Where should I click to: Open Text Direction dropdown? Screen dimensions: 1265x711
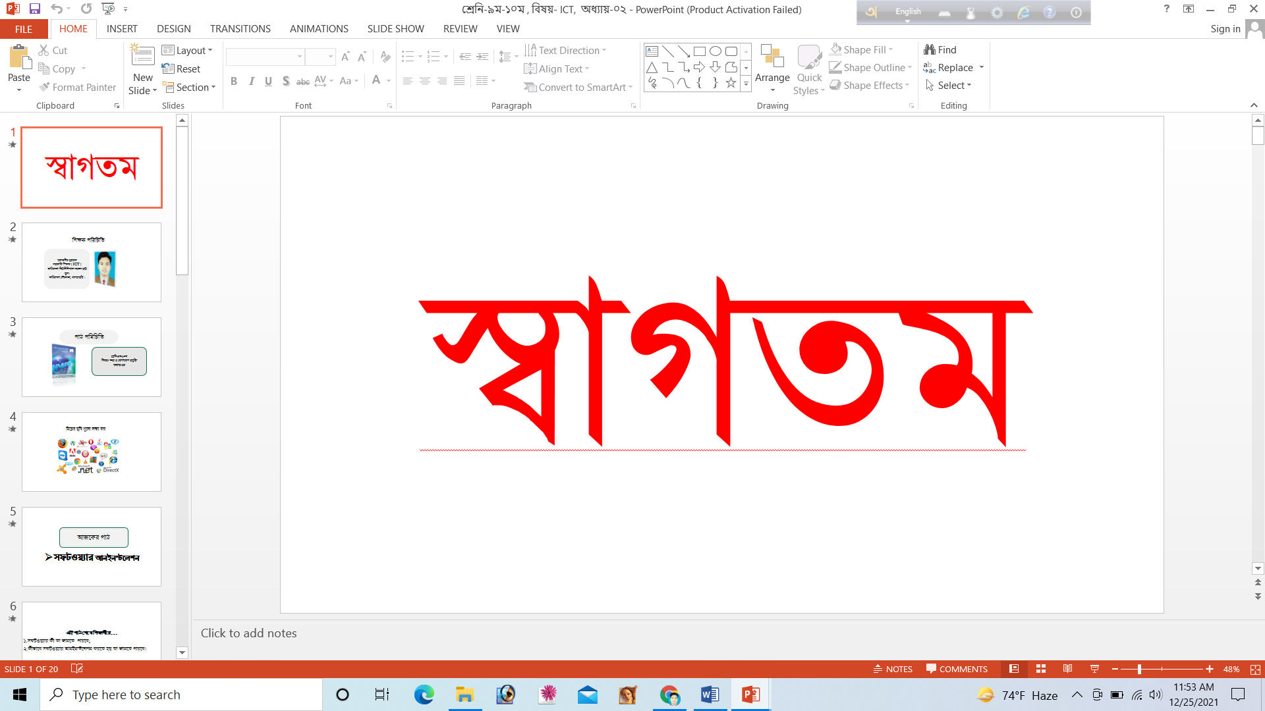(x=565, y=50)
